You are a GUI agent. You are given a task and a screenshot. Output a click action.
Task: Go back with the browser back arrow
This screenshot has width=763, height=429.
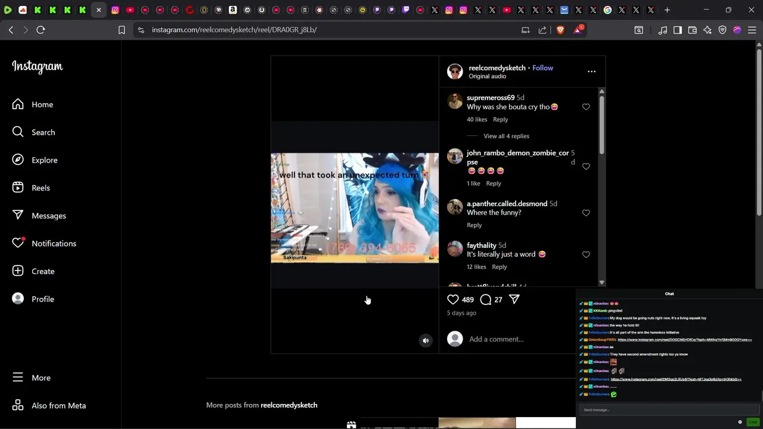[11, 30]
